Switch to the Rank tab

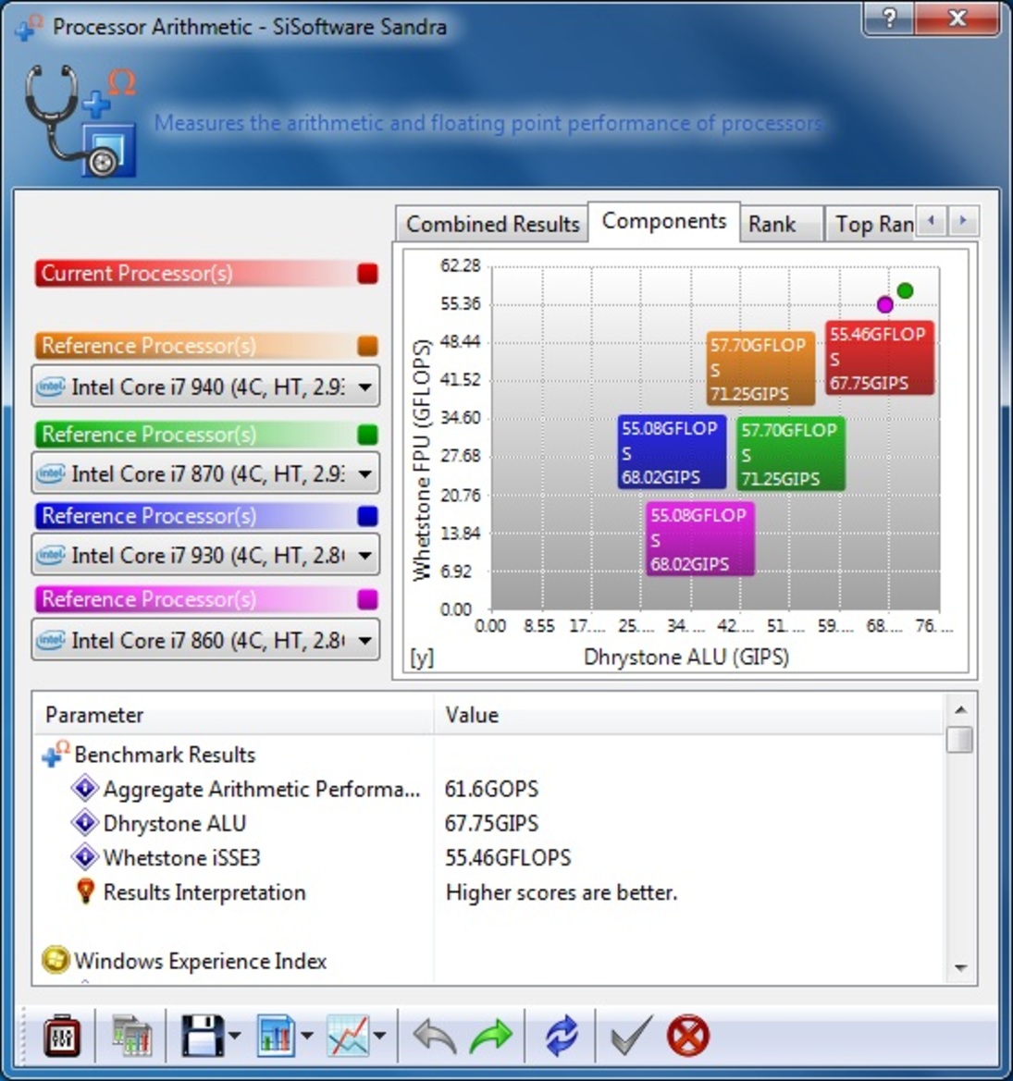click(782, 224)
